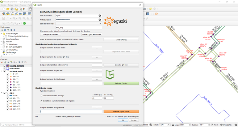Open the 'Base des données' dropdown
The width and height of the screenshot is (238, 127).
click(x=100, y=24)
